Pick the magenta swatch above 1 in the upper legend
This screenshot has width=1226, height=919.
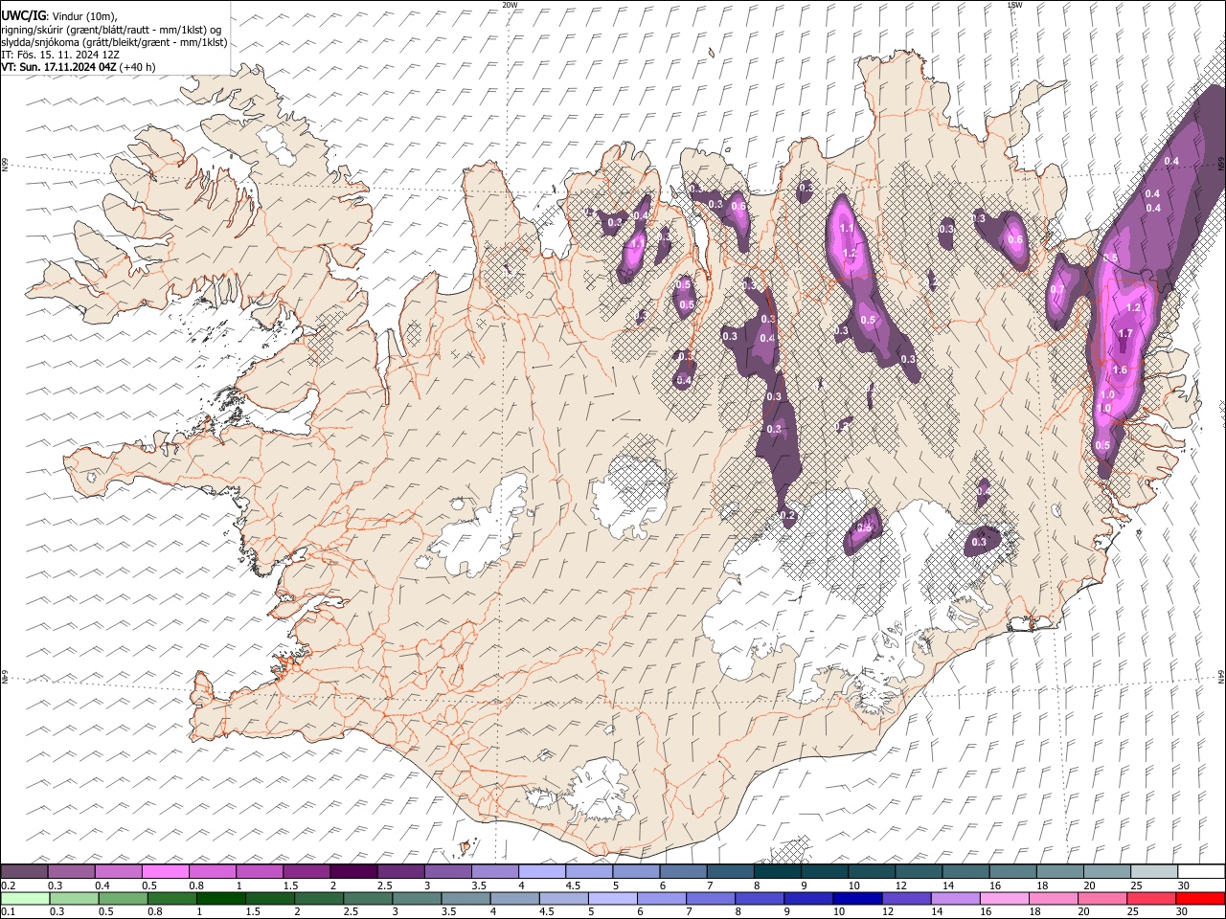[x=260, y=871]
